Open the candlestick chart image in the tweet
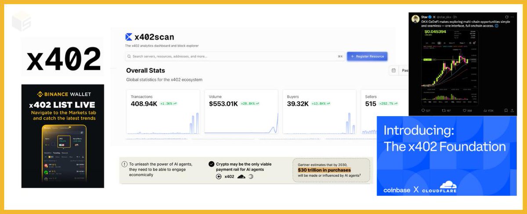The image size is (527, 214). click(x=450, y=67)
